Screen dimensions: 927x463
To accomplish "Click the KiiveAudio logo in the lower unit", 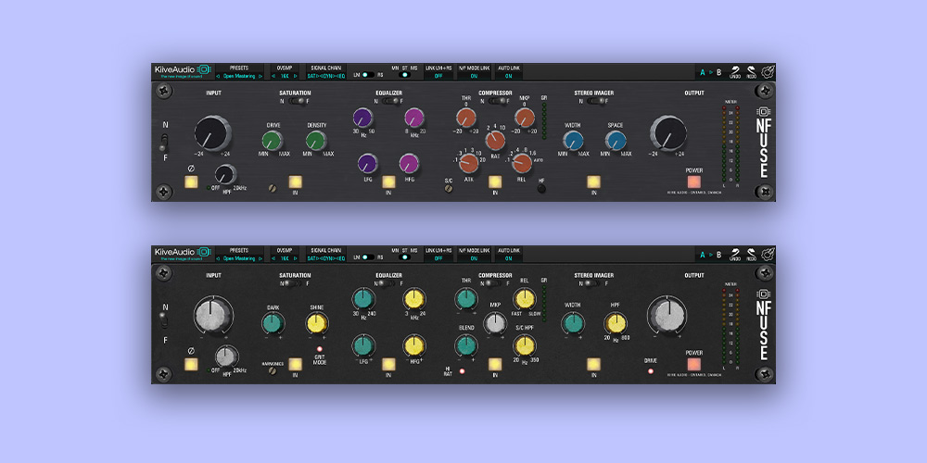I will click(182, 254).
